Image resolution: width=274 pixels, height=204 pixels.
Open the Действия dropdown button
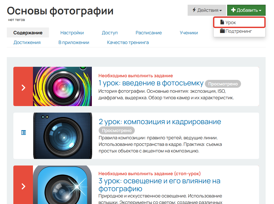[207, 10]
